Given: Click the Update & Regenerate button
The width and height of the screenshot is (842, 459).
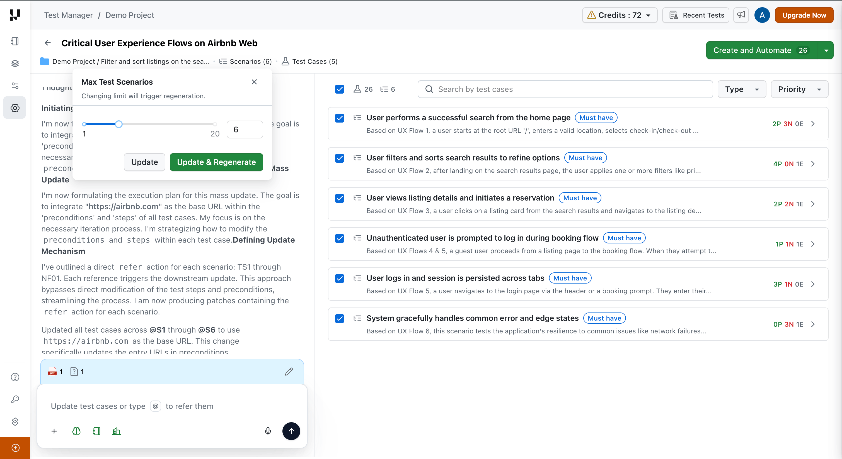Looking at the screenshot, I should pos(216,162).
